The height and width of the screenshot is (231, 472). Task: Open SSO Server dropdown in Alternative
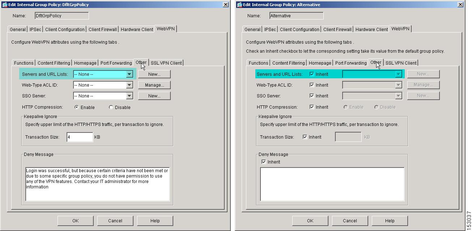(399, 96)
